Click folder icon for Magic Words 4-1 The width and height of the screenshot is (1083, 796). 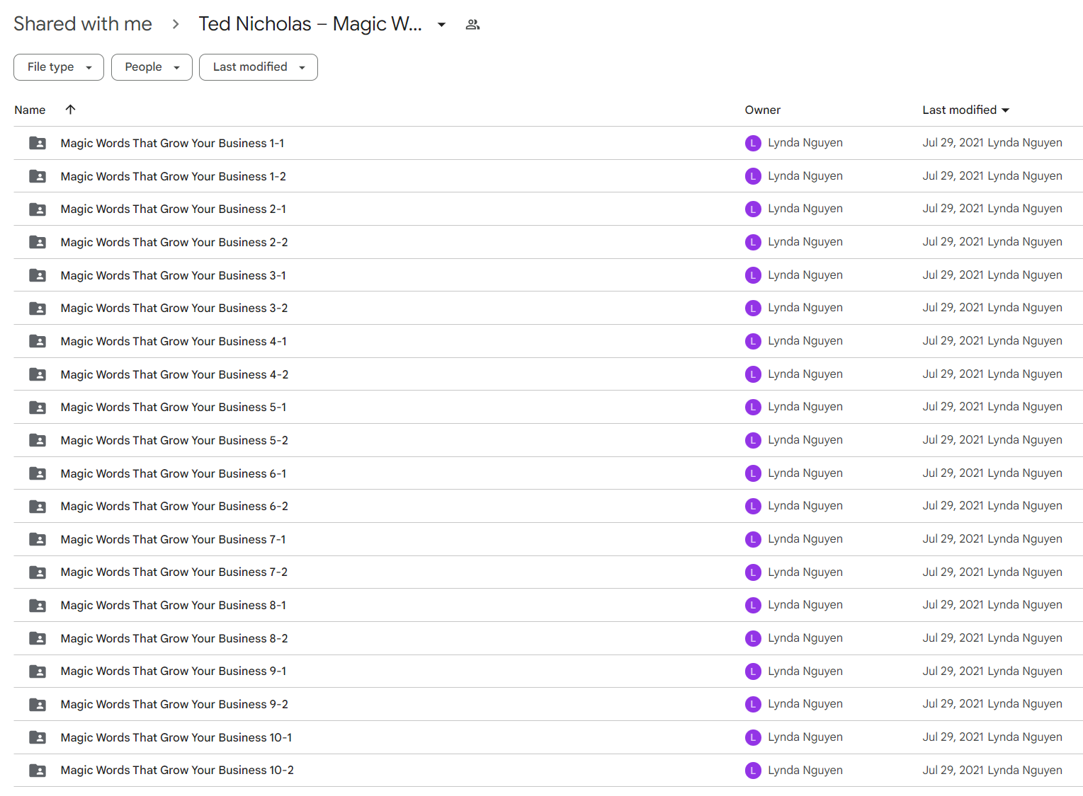pyautogui.click(x=38, y=341)
